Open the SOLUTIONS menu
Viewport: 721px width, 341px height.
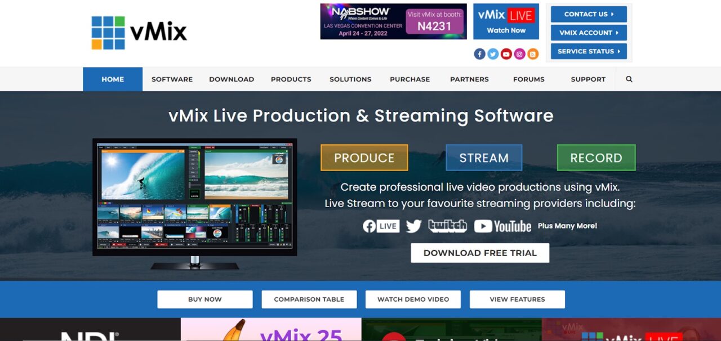(x=350, y=79)
